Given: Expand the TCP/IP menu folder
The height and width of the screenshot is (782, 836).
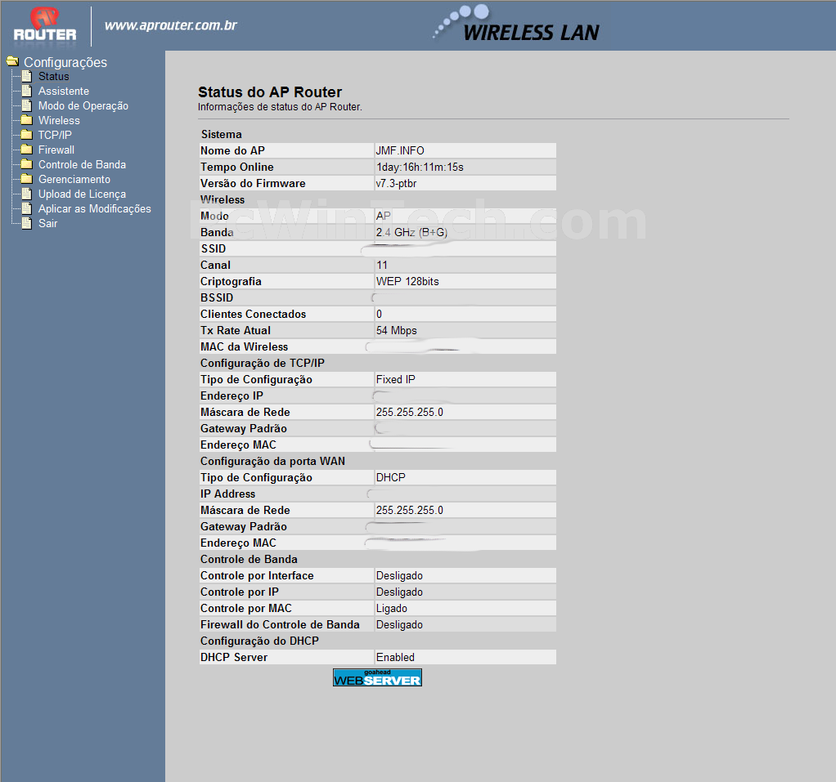Looking at the screenshot, I should tap(54, 135).
